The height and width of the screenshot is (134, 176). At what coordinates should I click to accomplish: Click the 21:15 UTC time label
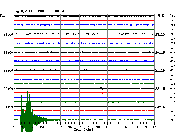(x=160, y=71)
